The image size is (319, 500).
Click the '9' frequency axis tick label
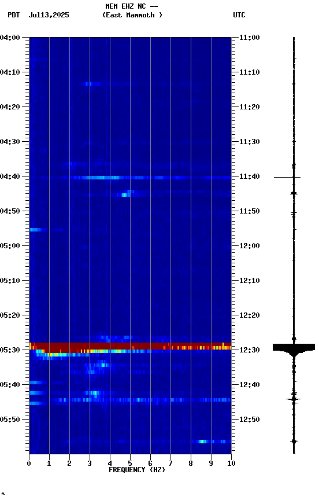pos(211,464)
